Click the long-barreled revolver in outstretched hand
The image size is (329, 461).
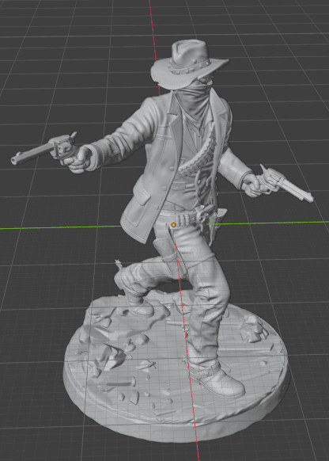[x=44, y=150]
